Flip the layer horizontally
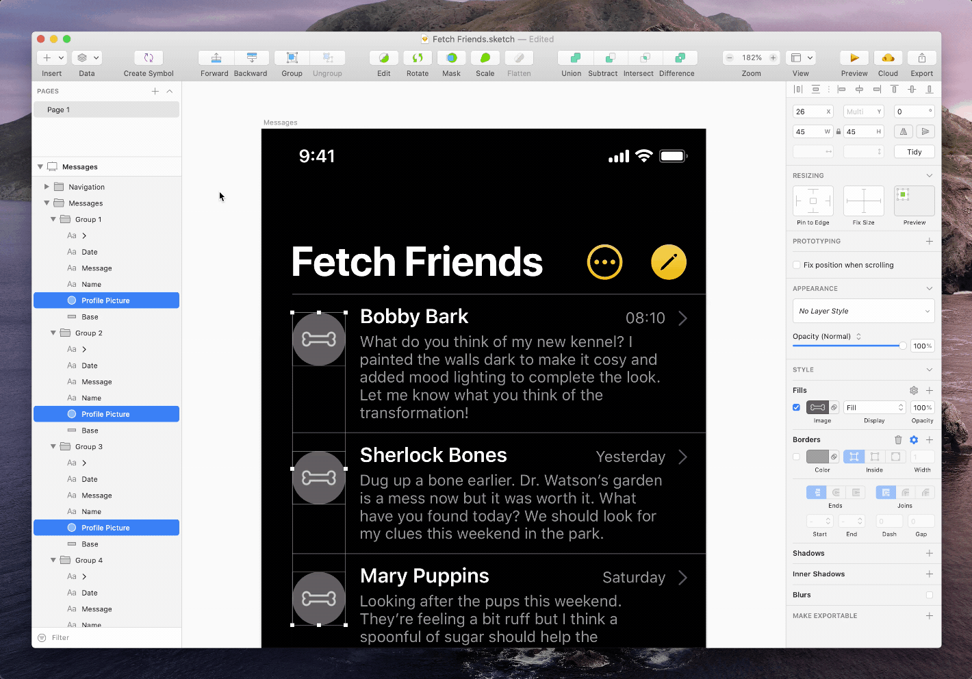972x679 pixels. click(x=904, y=131)
